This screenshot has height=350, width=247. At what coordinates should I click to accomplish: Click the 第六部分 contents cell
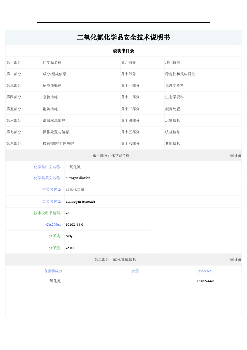14,120
